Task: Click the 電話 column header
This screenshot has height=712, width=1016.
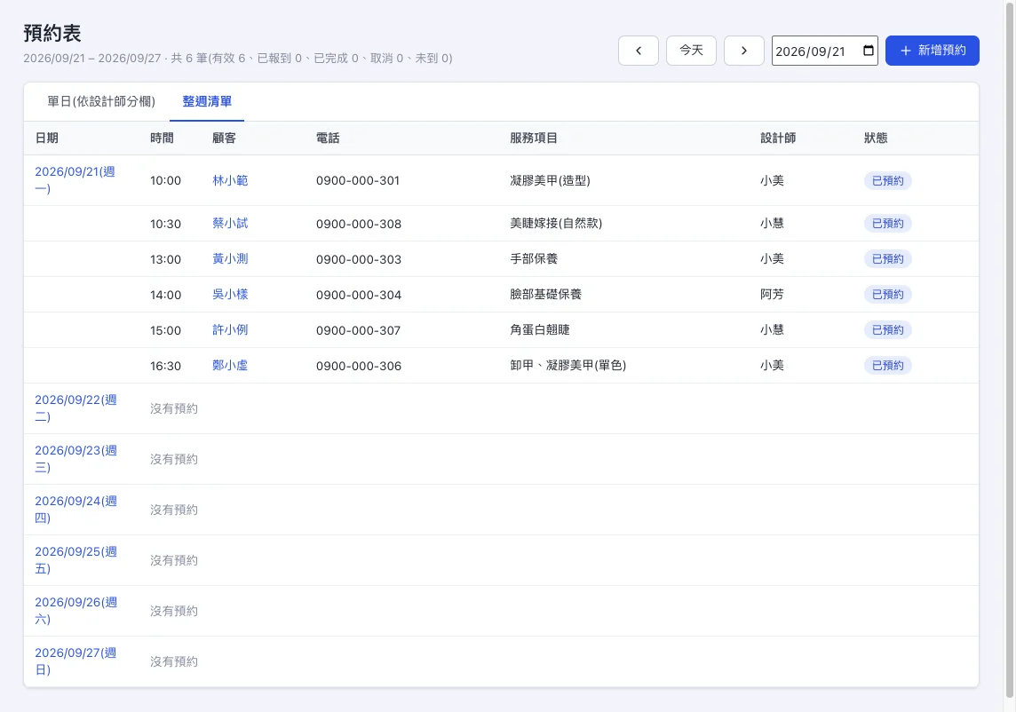Action: [x=327, y=138]
